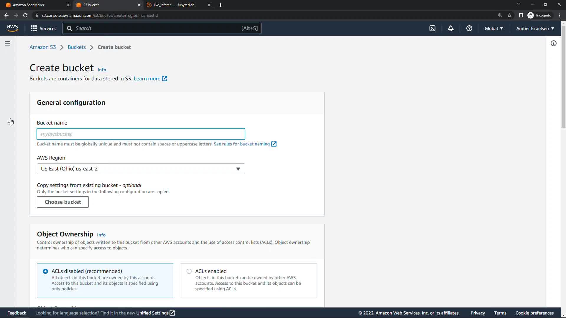Click the Buckets breadcrumb link
This screenshot has height=318, width=566.
[77, 47]
